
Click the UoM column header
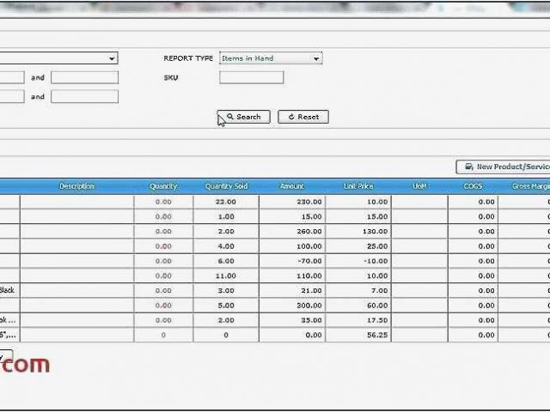(x=419, y=186)
